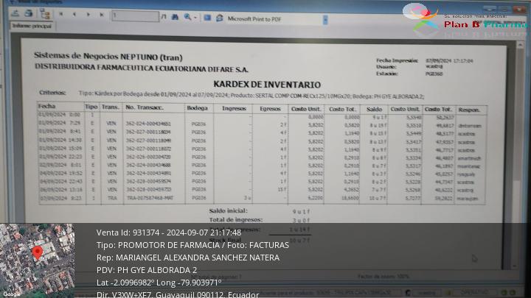
Task: Go to last page arrow
Action: coord(101,15)
